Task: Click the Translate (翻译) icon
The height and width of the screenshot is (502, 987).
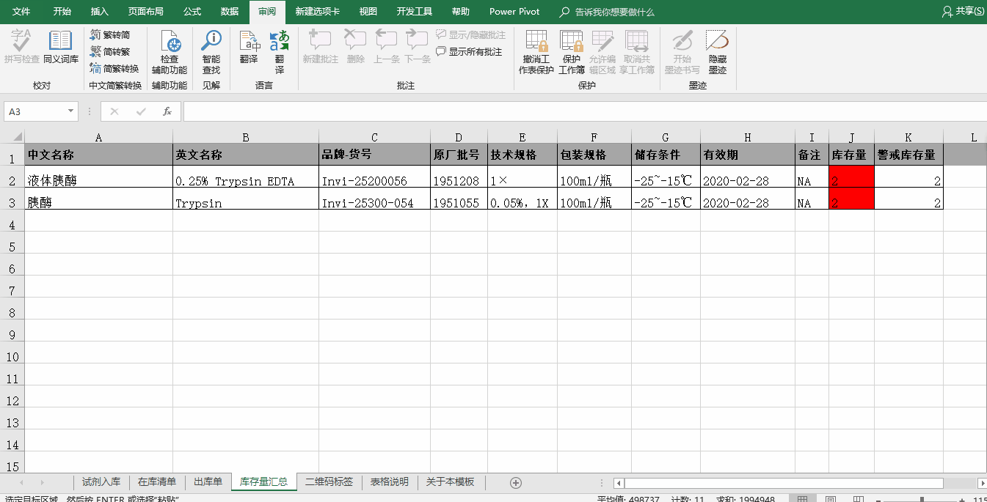Action: pos(249,48)
